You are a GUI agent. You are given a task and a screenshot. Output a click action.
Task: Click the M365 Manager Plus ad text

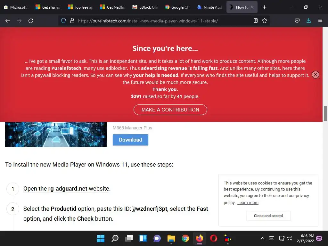click(x=132, y=128)
